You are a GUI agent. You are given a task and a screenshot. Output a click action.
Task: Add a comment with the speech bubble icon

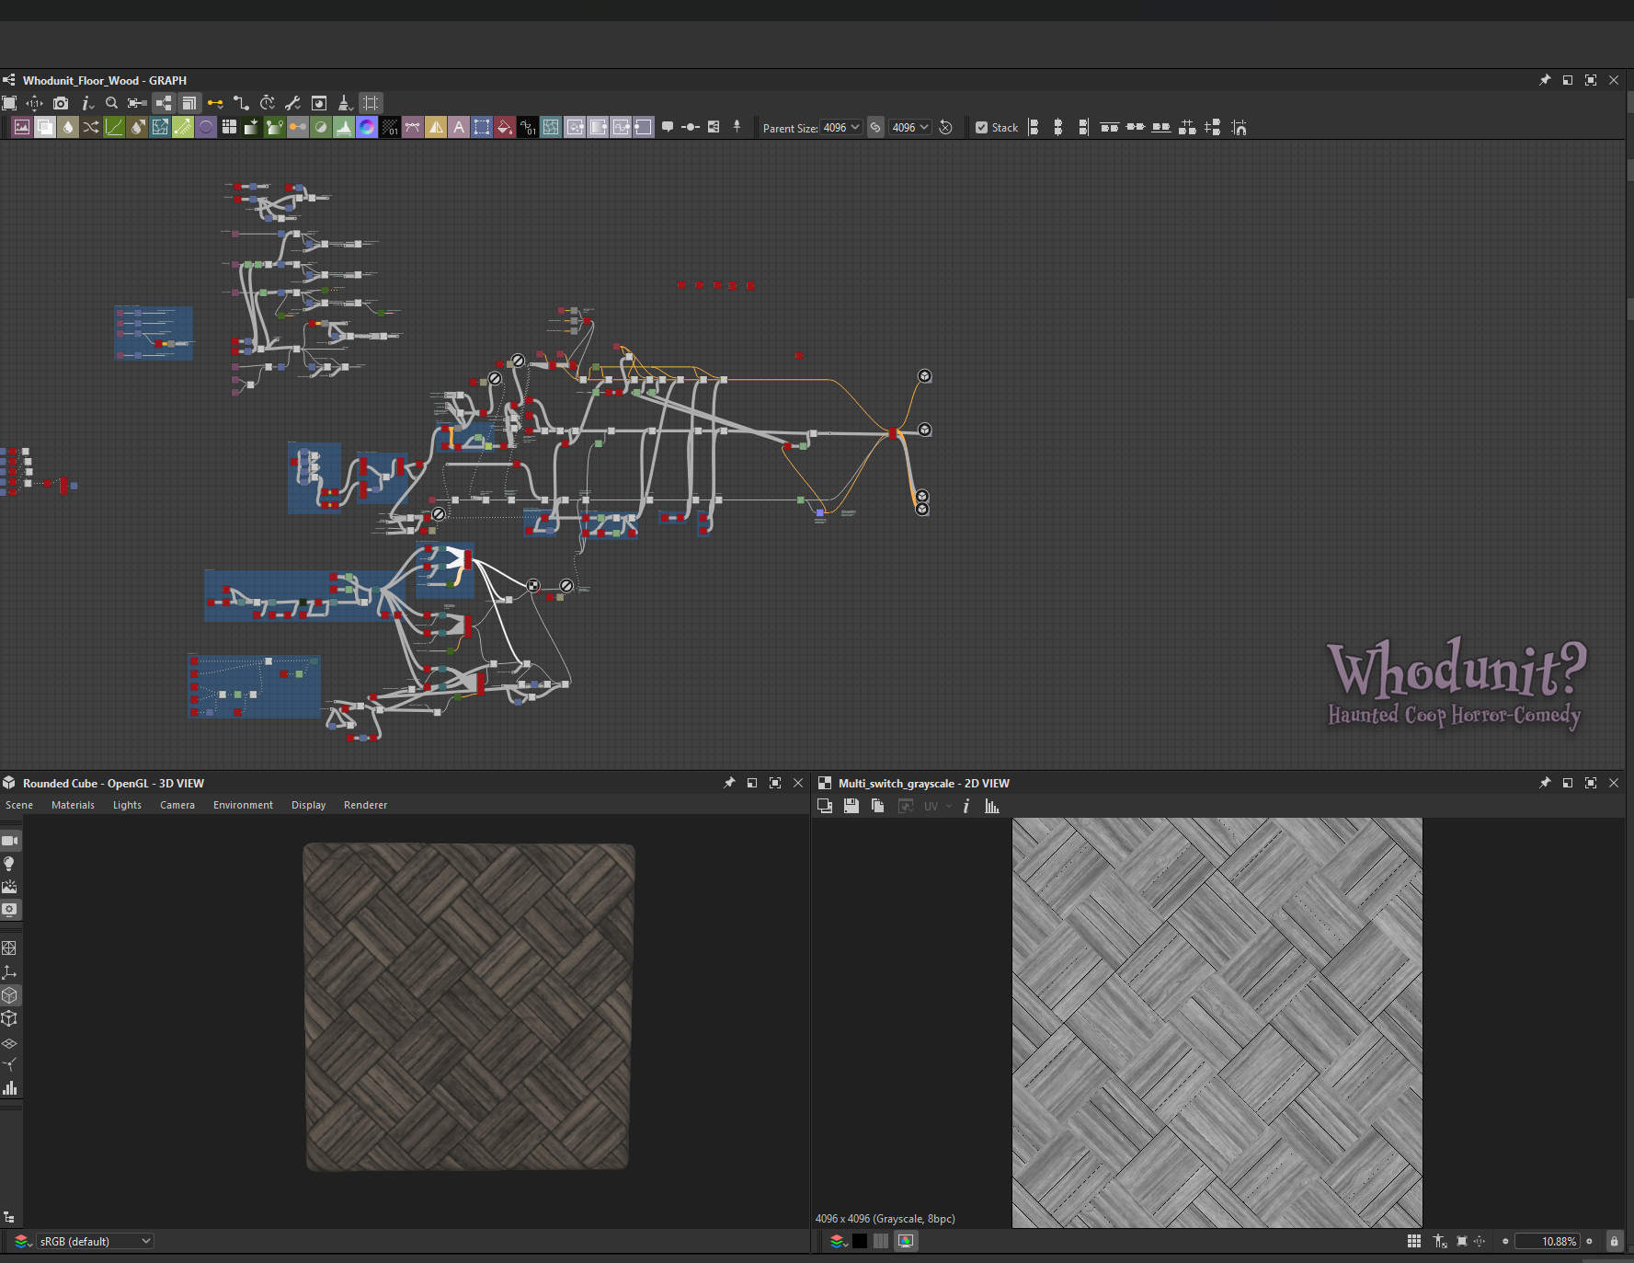(668, 127)
